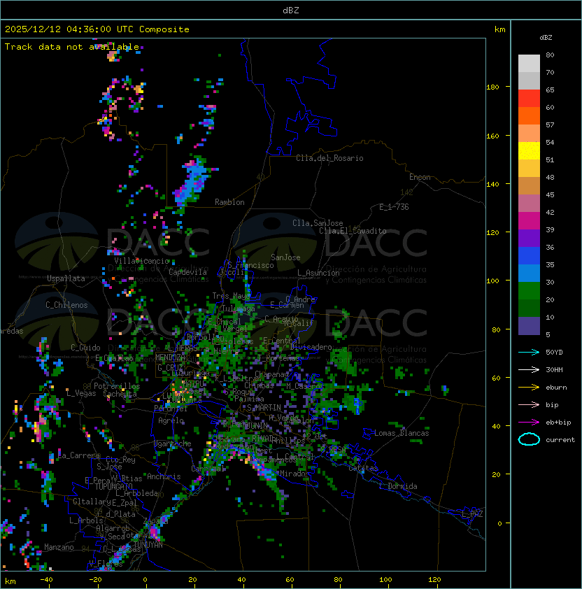Click the 'Manzano' map label

[x=59, y=547]
